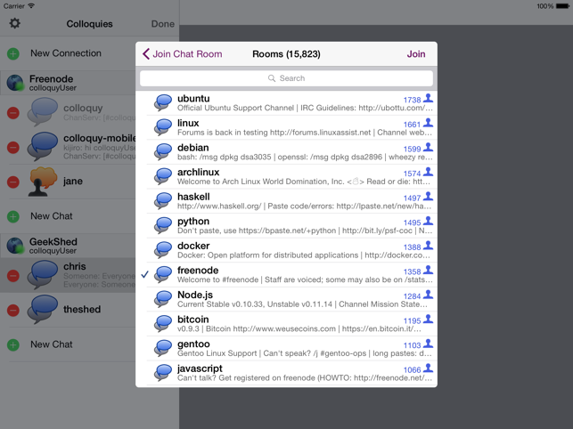Tap New Chat under the Freenode connection
The height and width of the screenshot is (429, 573).
click(52, 216)
